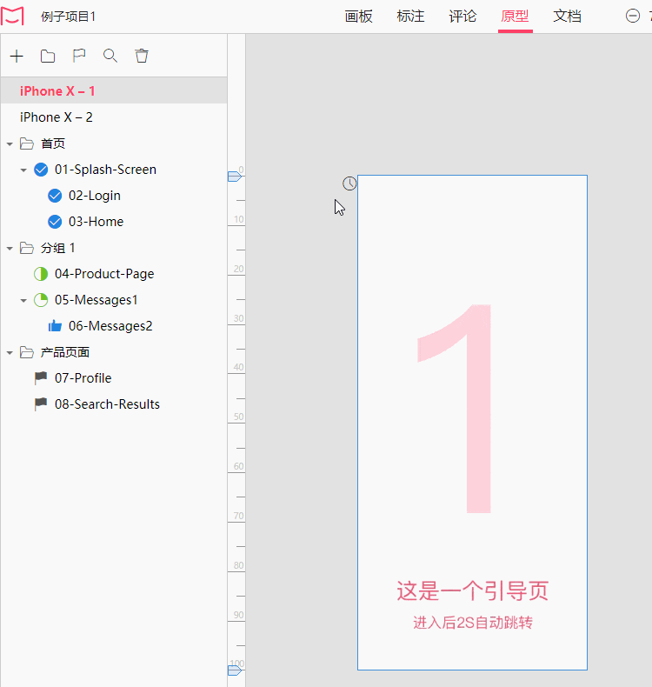Collapse the 05-Messages1 subtree arrow
This screenshot has width=652, height=687.
23,301
